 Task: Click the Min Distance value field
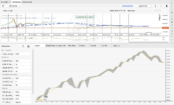pyautogui.click(x=23, y=92)
